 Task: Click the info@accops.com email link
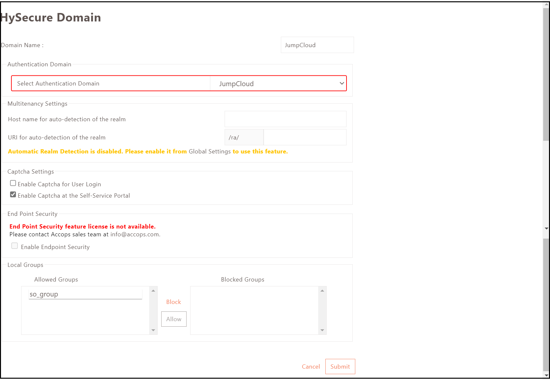click(x=135, y=234)
